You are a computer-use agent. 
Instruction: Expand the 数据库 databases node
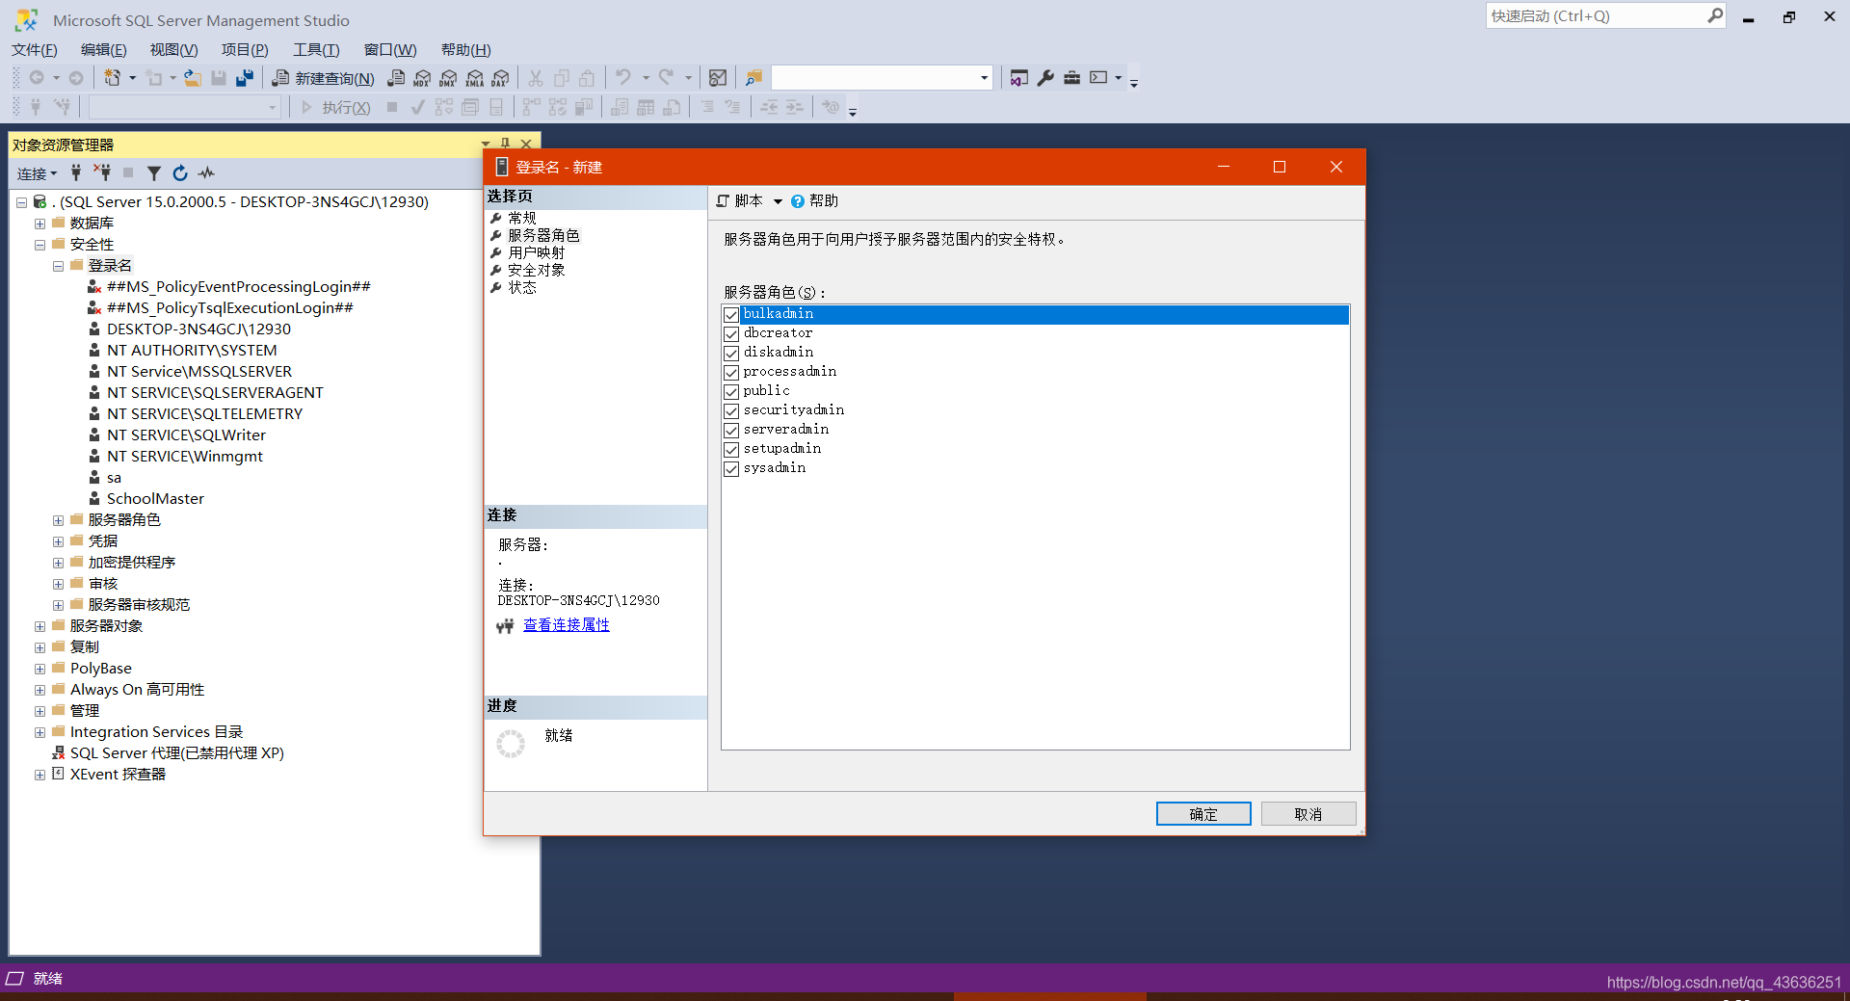pyautogui.click(x=40, y=224)
